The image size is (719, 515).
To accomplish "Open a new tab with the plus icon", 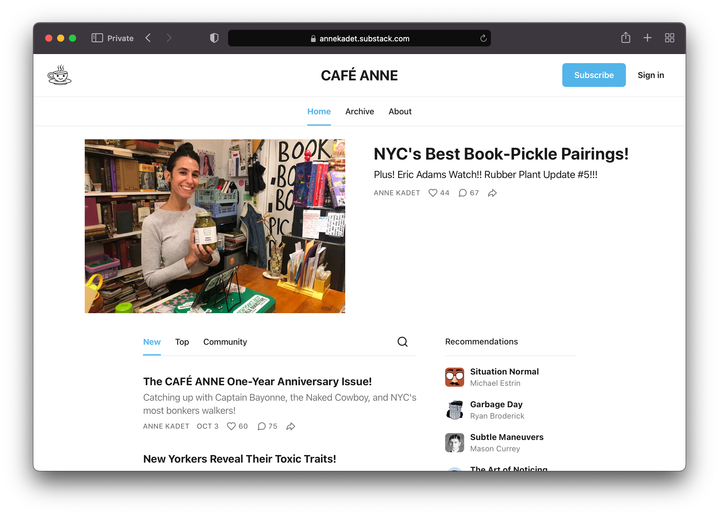I will (x=647, y=38).
